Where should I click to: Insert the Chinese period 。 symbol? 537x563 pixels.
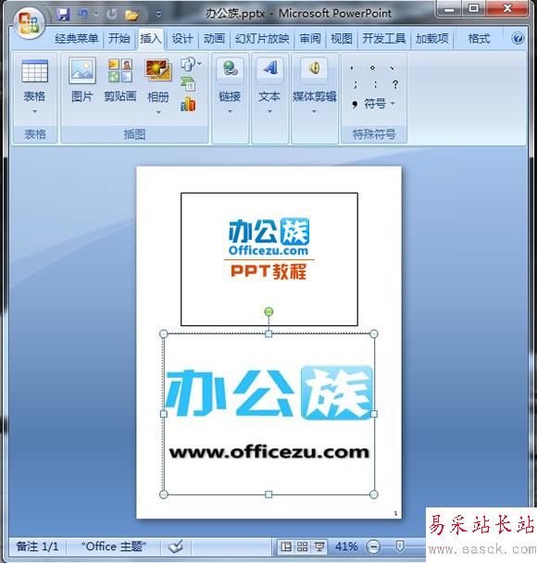[x=372, y=68]
